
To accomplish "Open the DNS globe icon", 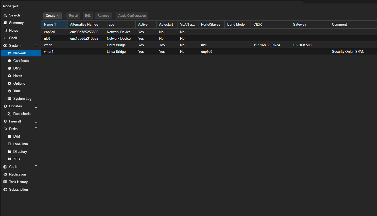I will coord(9,68).
